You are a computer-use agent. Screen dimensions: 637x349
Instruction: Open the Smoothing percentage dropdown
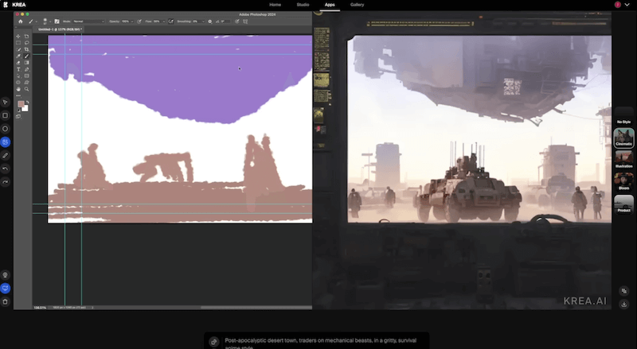(204, 21)
